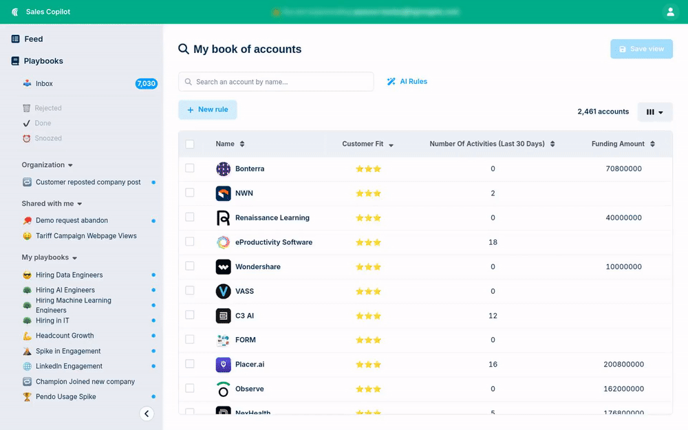Screen dimensions: 688x430
Task: Check the eProductivity Software row checkbox
Action: pyautogui.click(x=190, y=241)
